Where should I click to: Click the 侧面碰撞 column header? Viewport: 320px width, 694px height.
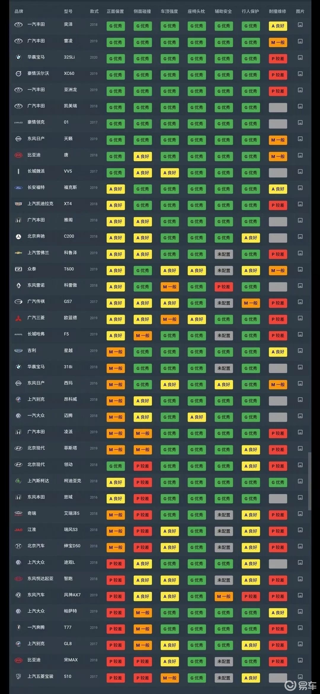tap(142, 11)
